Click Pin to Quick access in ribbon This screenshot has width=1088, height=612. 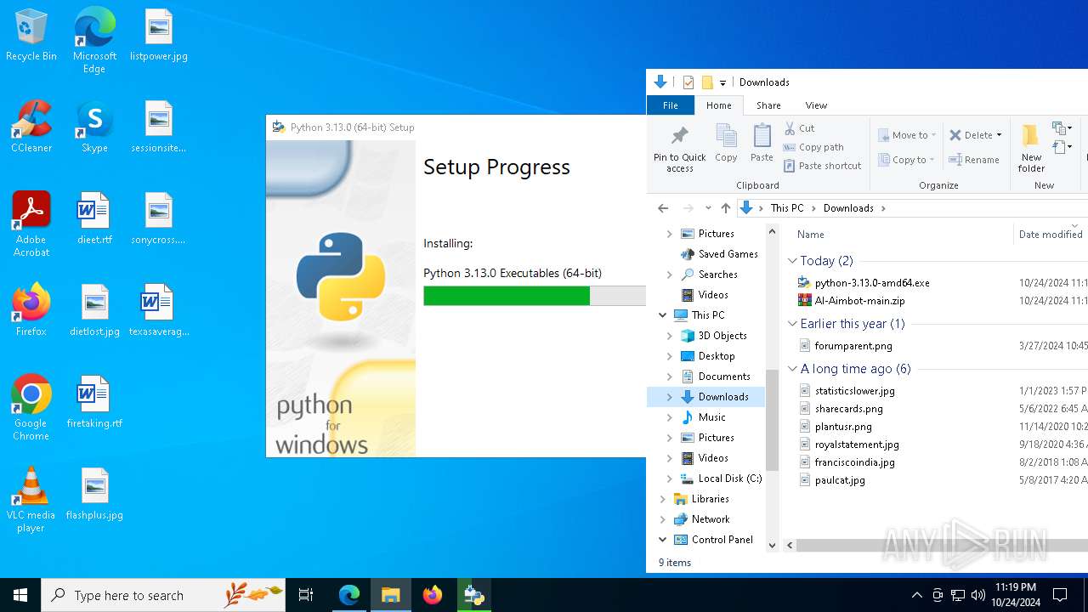(x=680, y=148)
